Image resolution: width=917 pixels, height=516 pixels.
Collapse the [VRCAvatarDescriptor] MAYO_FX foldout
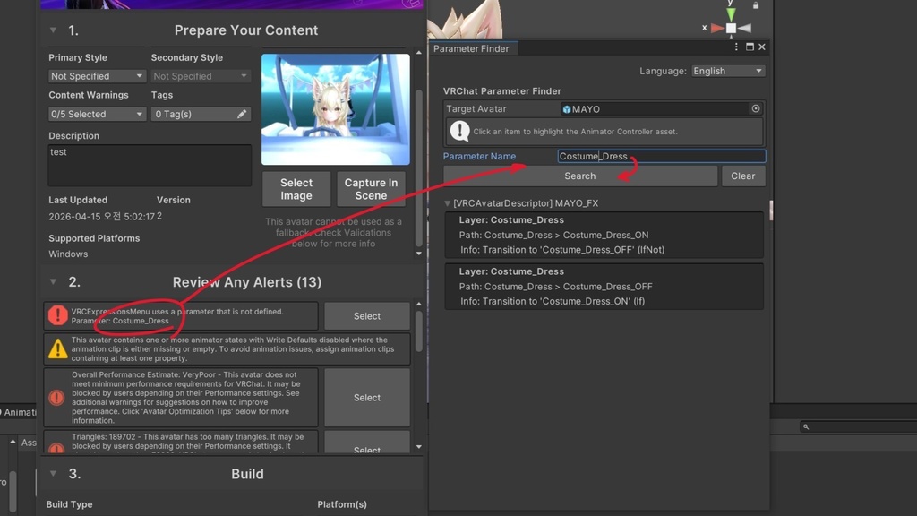pos(447,203)
